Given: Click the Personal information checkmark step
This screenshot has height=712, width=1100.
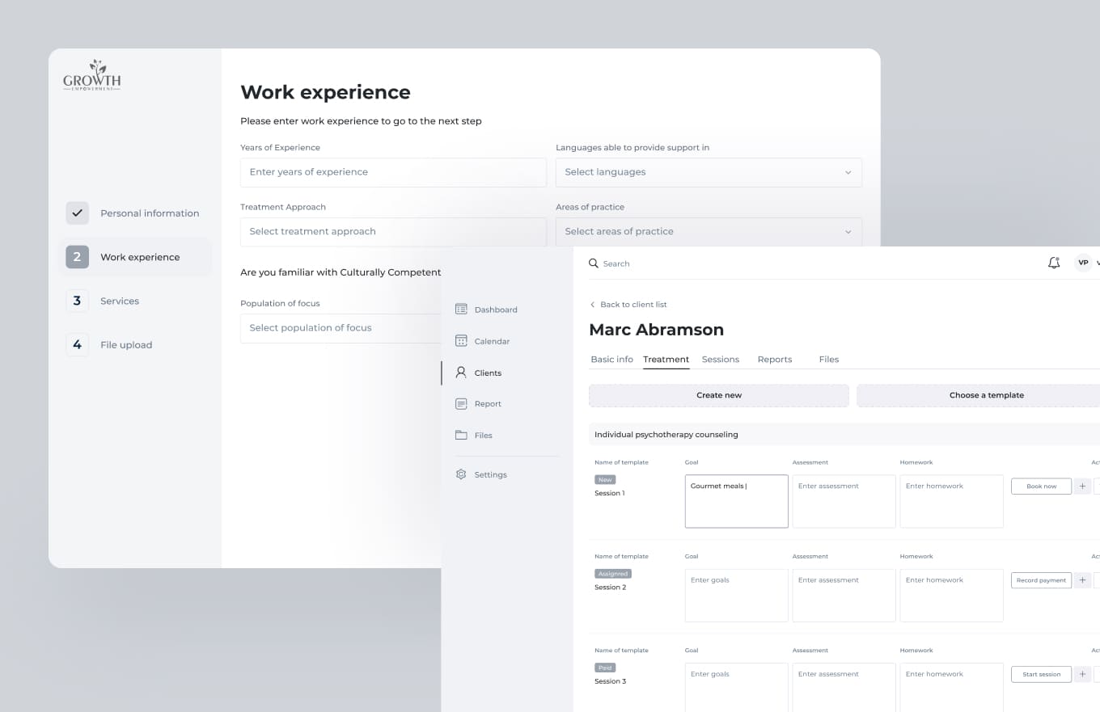Looking at the screenshot, I should coord(77,213).
